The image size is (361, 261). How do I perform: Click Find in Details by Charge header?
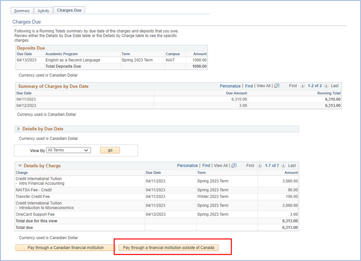206,165
